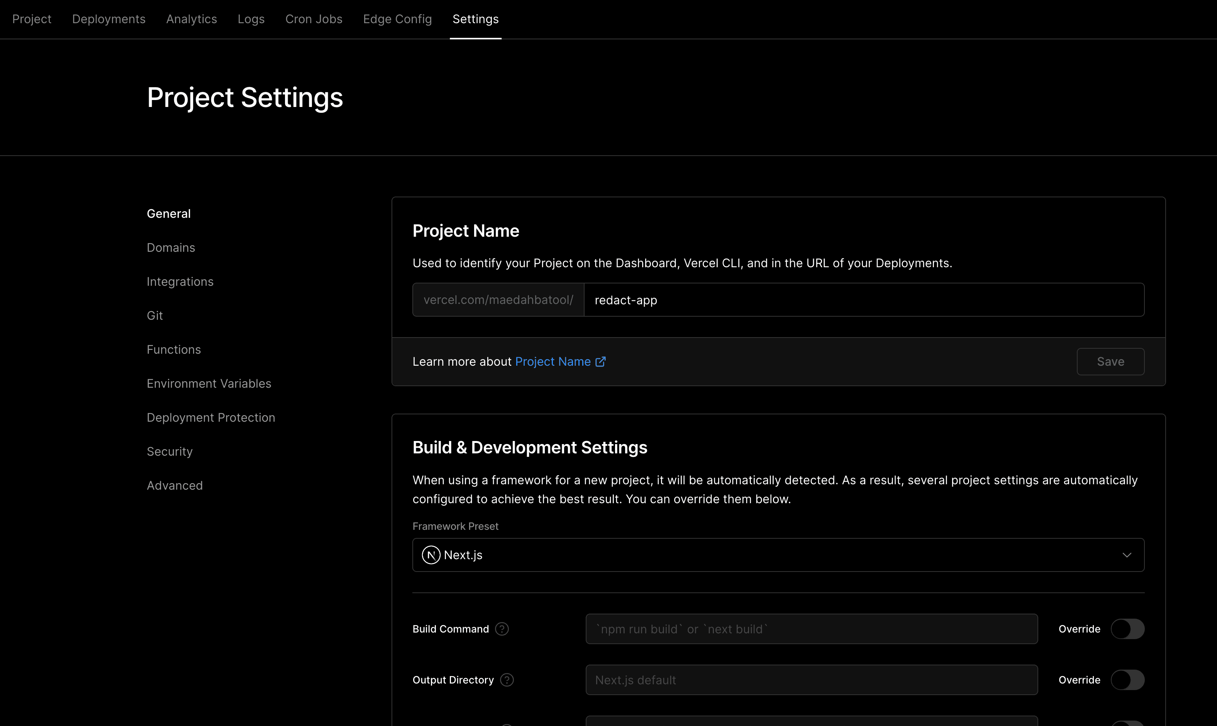Open the Edge Config tab

pos(397,19)
